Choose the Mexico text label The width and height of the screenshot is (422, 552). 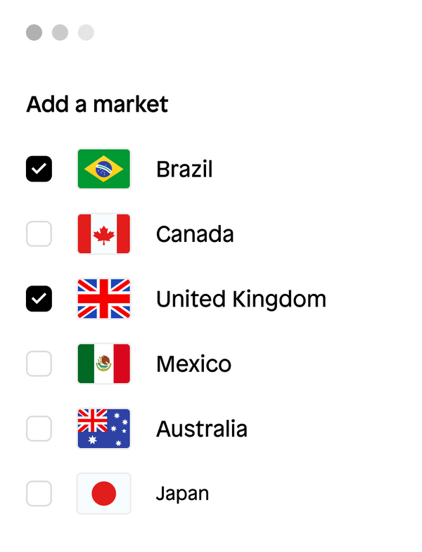click(193, 364)
